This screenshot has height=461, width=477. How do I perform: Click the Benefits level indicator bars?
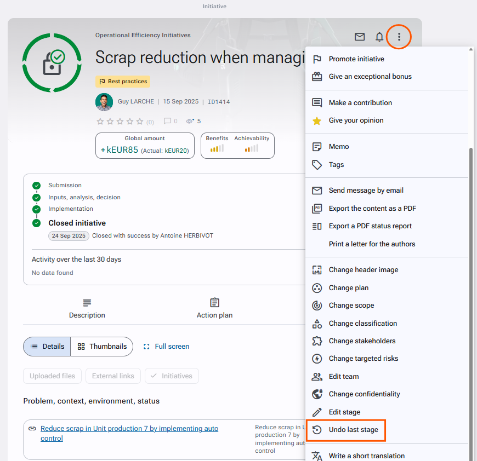(x=217, y=148)
